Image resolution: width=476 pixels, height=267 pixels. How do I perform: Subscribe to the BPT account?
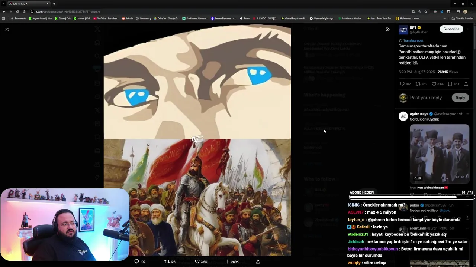coord(451,29)
